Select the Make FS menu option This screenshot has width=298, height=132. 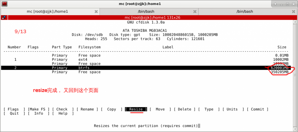point(38,109)
